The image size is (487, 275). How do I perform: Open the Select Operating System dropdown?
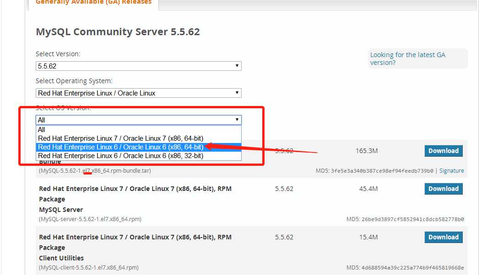point(139,93)
